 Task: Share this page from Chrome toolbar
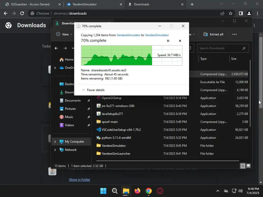[x=222, y=13]
